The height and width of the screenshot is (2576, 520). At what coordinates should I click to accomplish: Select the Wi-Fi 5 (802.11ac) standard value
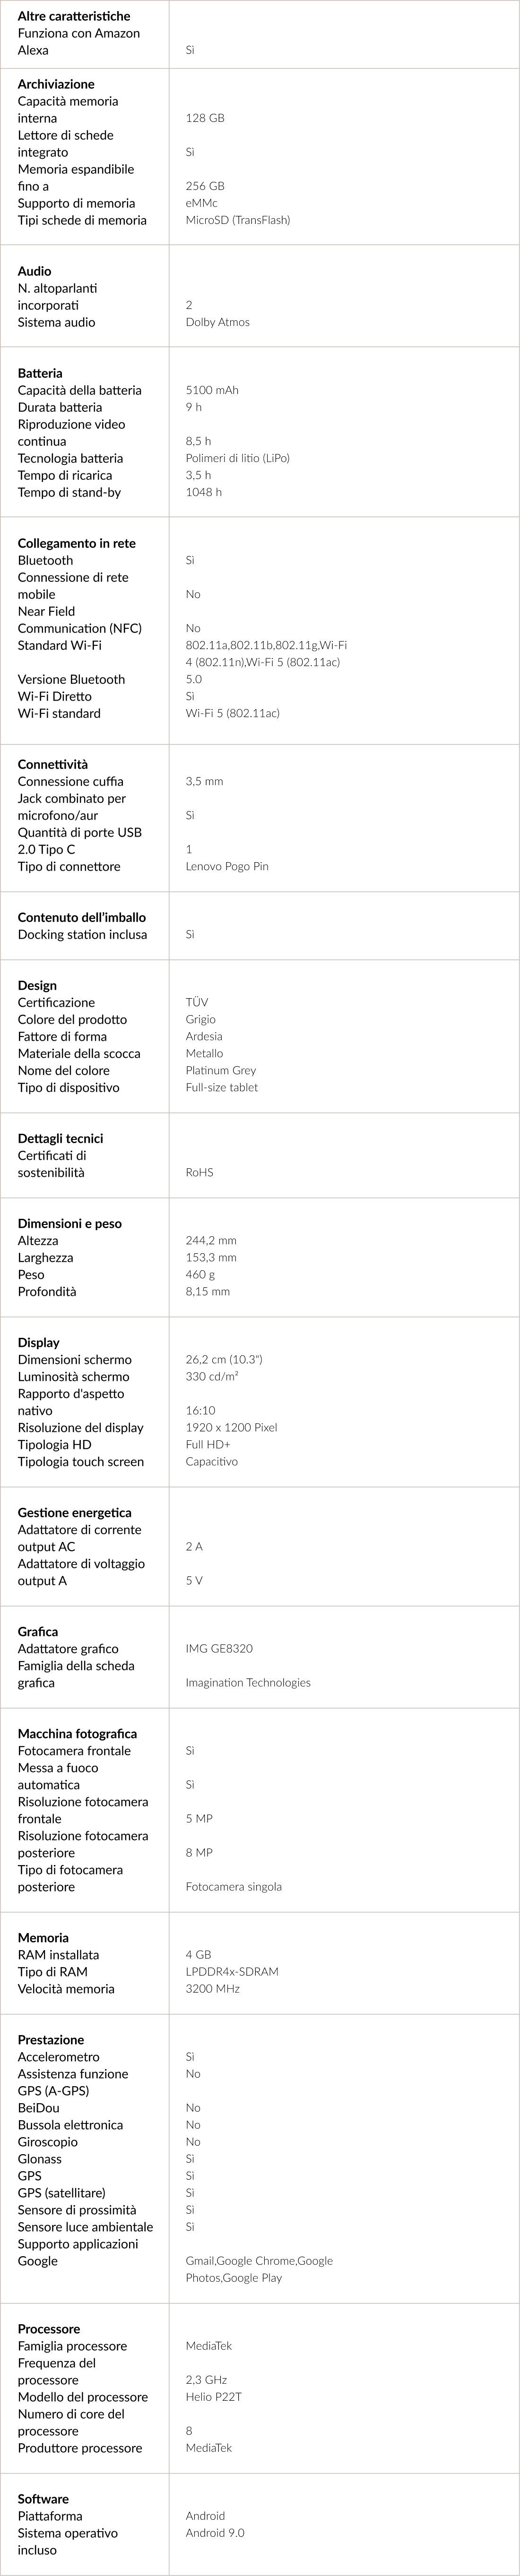click(233, 713)
